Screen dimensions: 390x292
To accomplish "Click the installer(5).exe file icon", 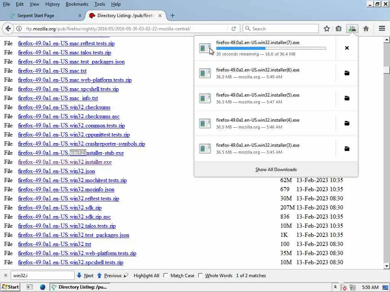I will pos(205,98).
